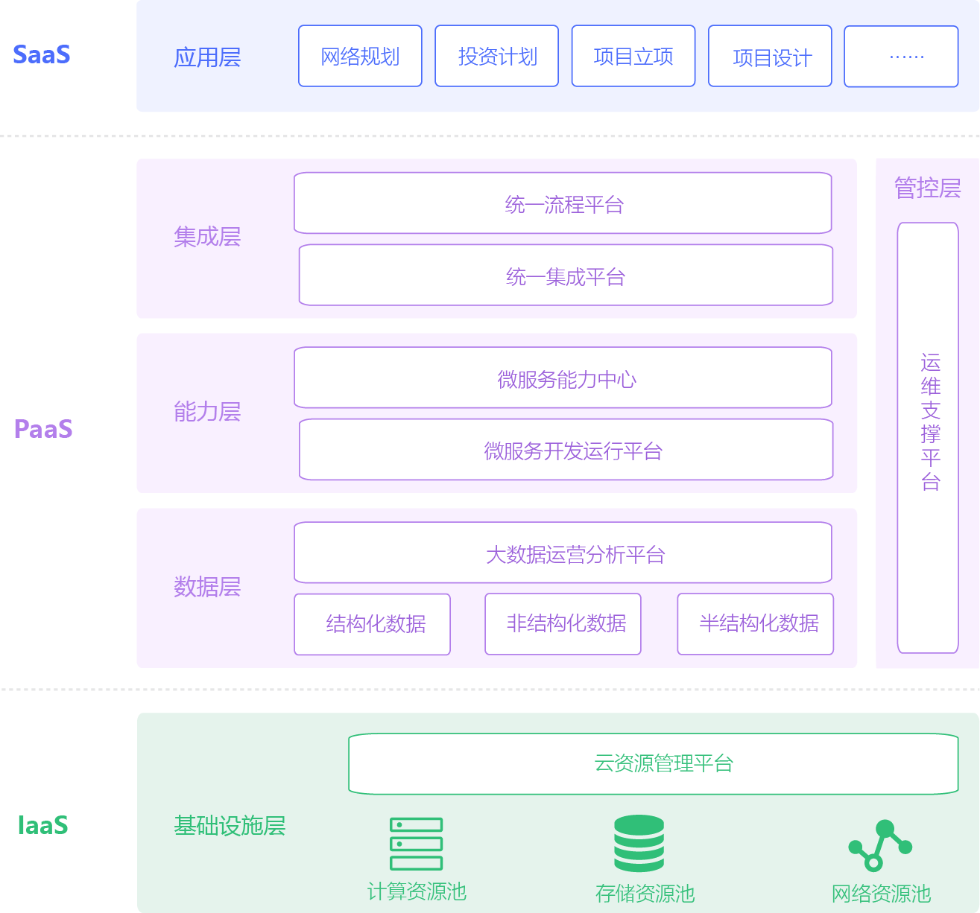980x913 pixels.
Task: Click the vertical 运维支撑平台 block
Action: pos(928,438)
